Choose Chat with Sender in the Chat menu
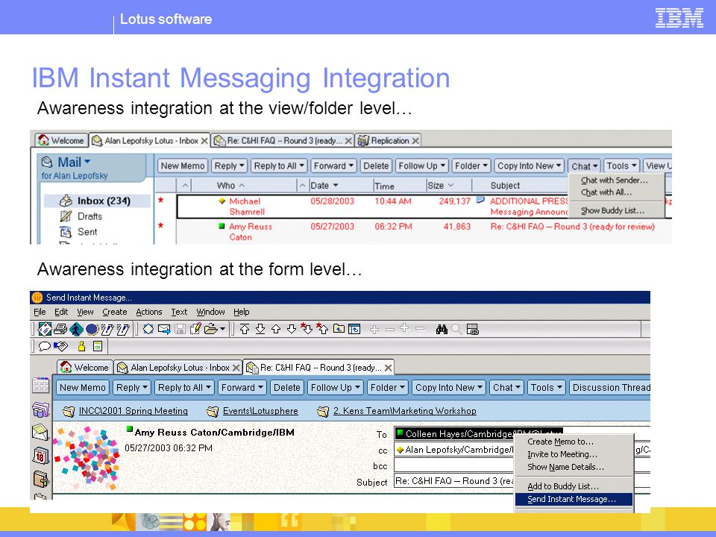 tap(615, 180)
